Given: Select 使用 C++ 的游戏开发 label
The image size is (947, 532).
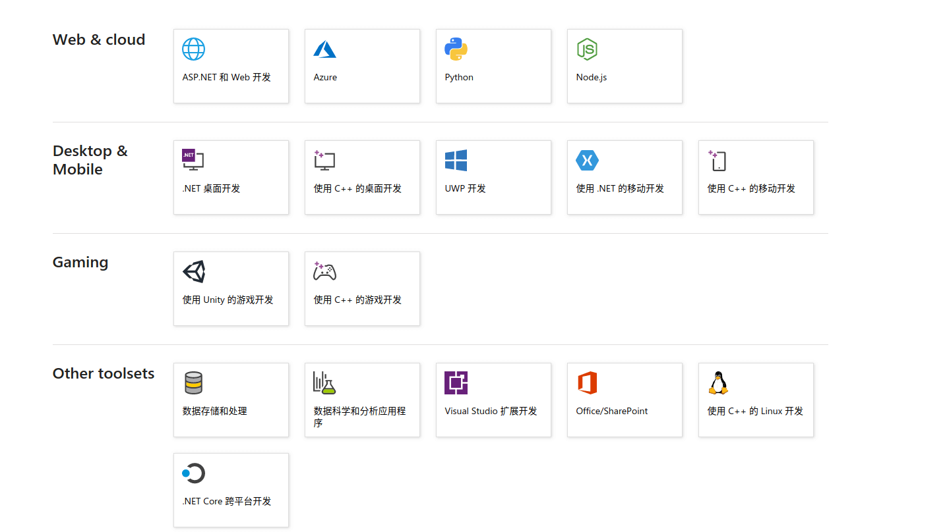Looking at the screenshot, I should (x=357, y=300).
